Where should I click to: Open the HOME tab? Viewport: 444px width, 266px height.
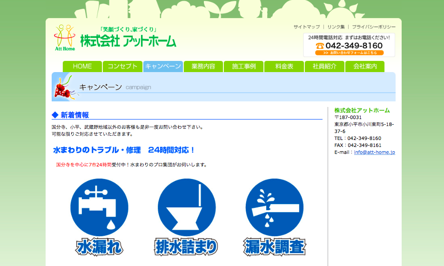(x=82, y=66)
